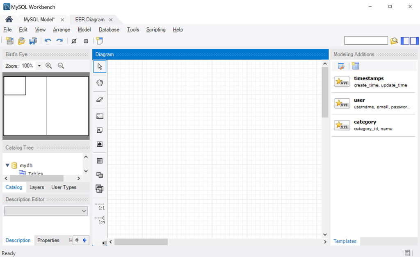Open the Model menu
This screenshot has height=257, width=420.
tap(84, 30)
